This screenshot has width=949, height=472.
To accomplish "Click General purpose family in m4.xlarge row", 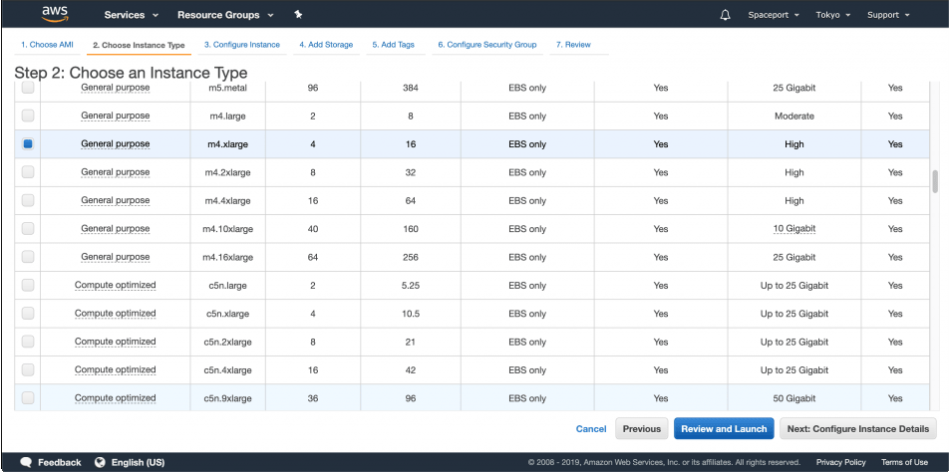I will pos(115,143).
